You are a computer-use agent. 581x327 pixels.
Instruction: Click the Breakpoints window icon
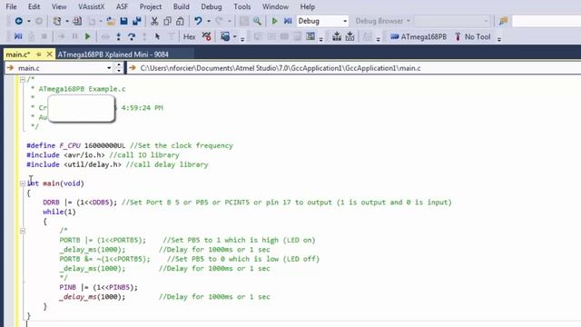(x=206, y=36)
